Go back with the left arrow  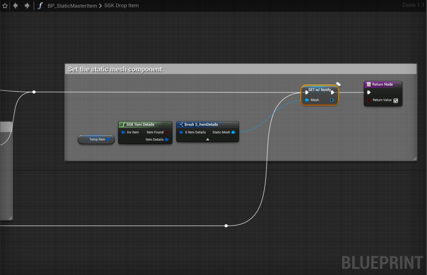tap(16, 6)
